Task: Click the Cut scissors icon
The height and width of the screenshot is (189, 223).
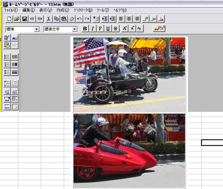Action: (48, 19)
